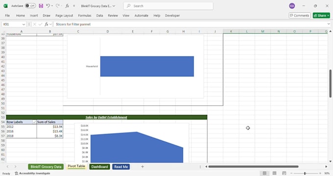The width and height of the screenshot is (333, 176).
Task: Open the Help ribbon tab
Action: tap(157, 16)
